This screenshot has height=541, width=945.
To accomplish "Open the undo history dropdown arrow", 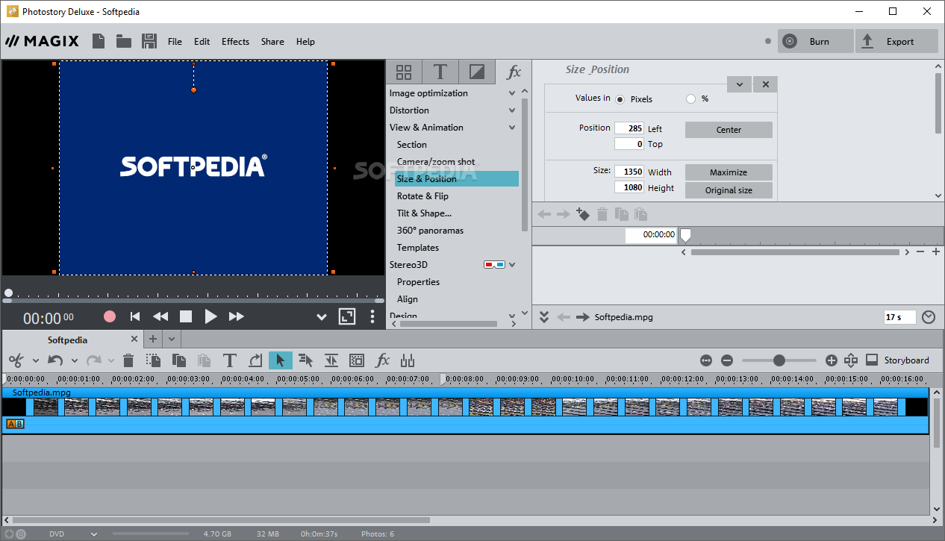I will click(x=74, y=361).
